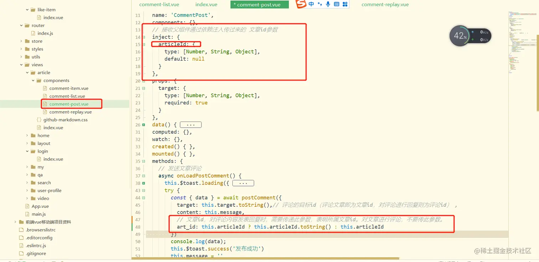This screenshot has width=539, height=262.
Task: Click the article folder icon
Action: click(33, 72)
